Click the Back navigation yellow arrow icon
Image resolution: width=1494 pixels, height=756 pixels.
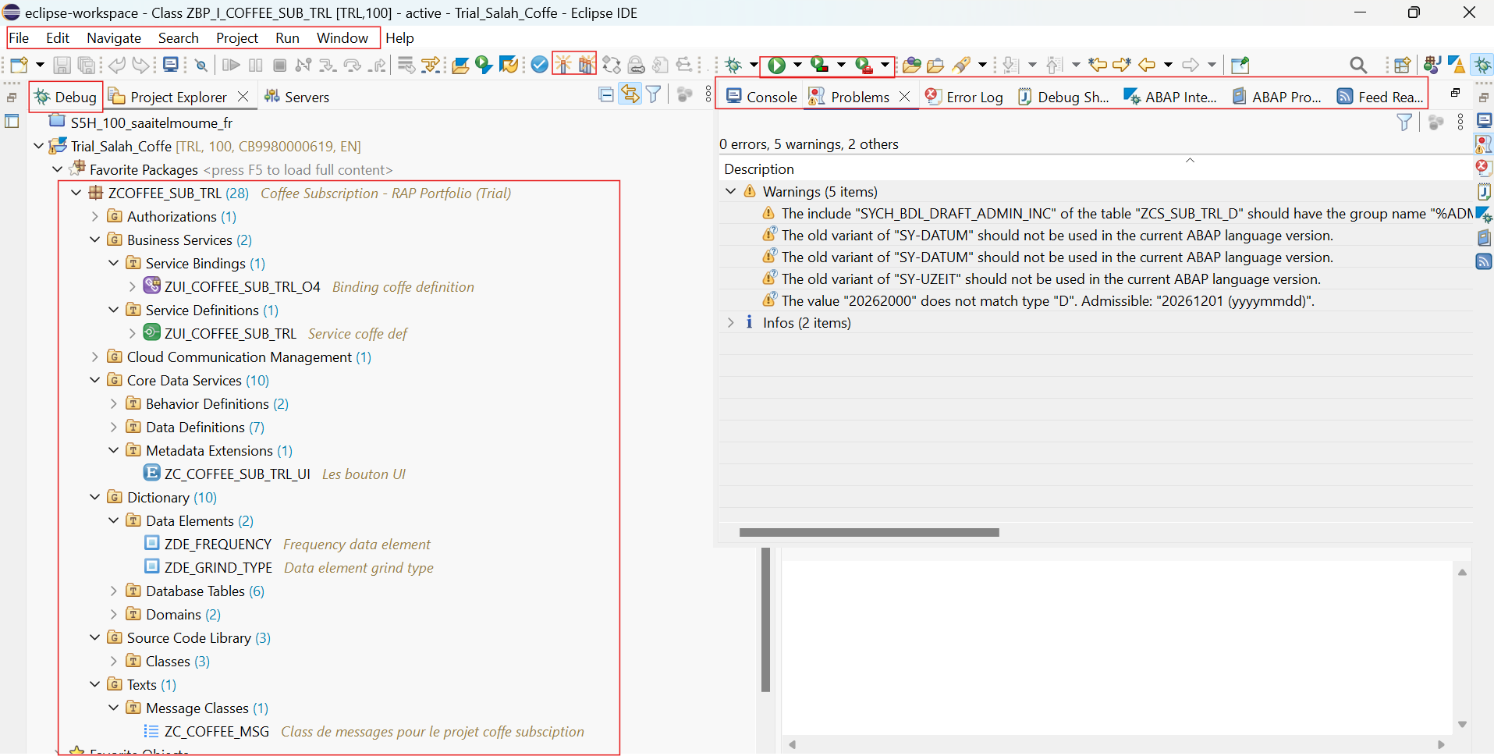(1146, 66)
